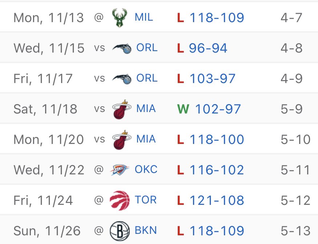Viewport: 318px width, 244px height.
Task: Open the 102-97 win score link
Action: 218,109
